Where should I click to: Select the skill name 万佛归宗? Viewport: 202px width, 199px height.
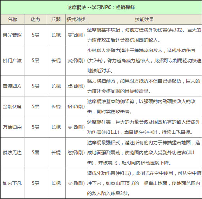tap(12, 127)
